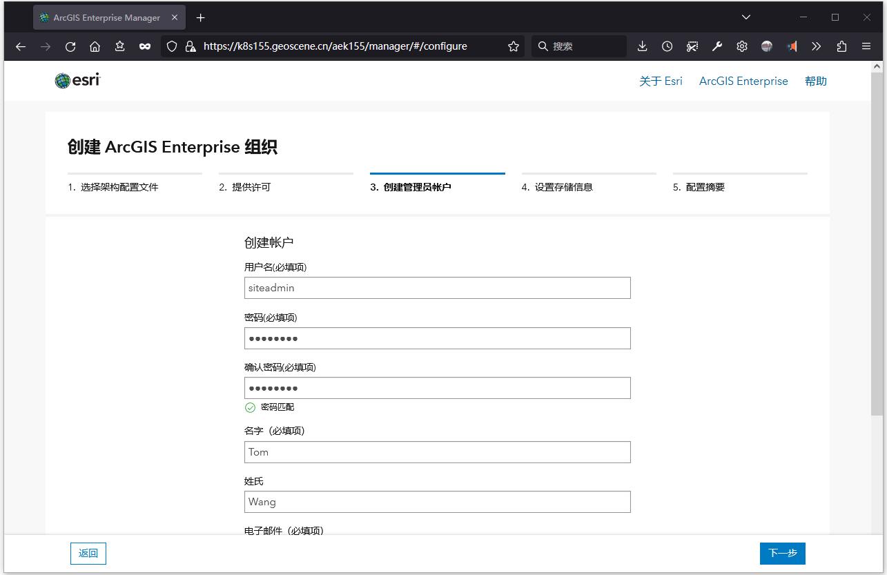Click the gear settings toolbar icon

click(742, 46)
